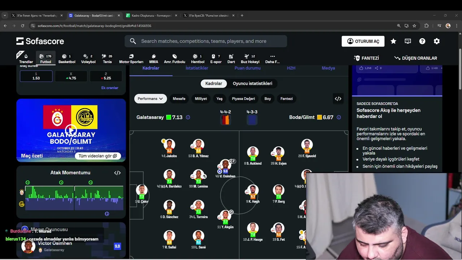Open the DÜŞEN ORANLAR link
The image size is (462, 260).
click(415, 58)
